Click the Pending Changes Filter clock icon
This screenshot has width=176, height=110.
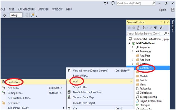[144, 28]
